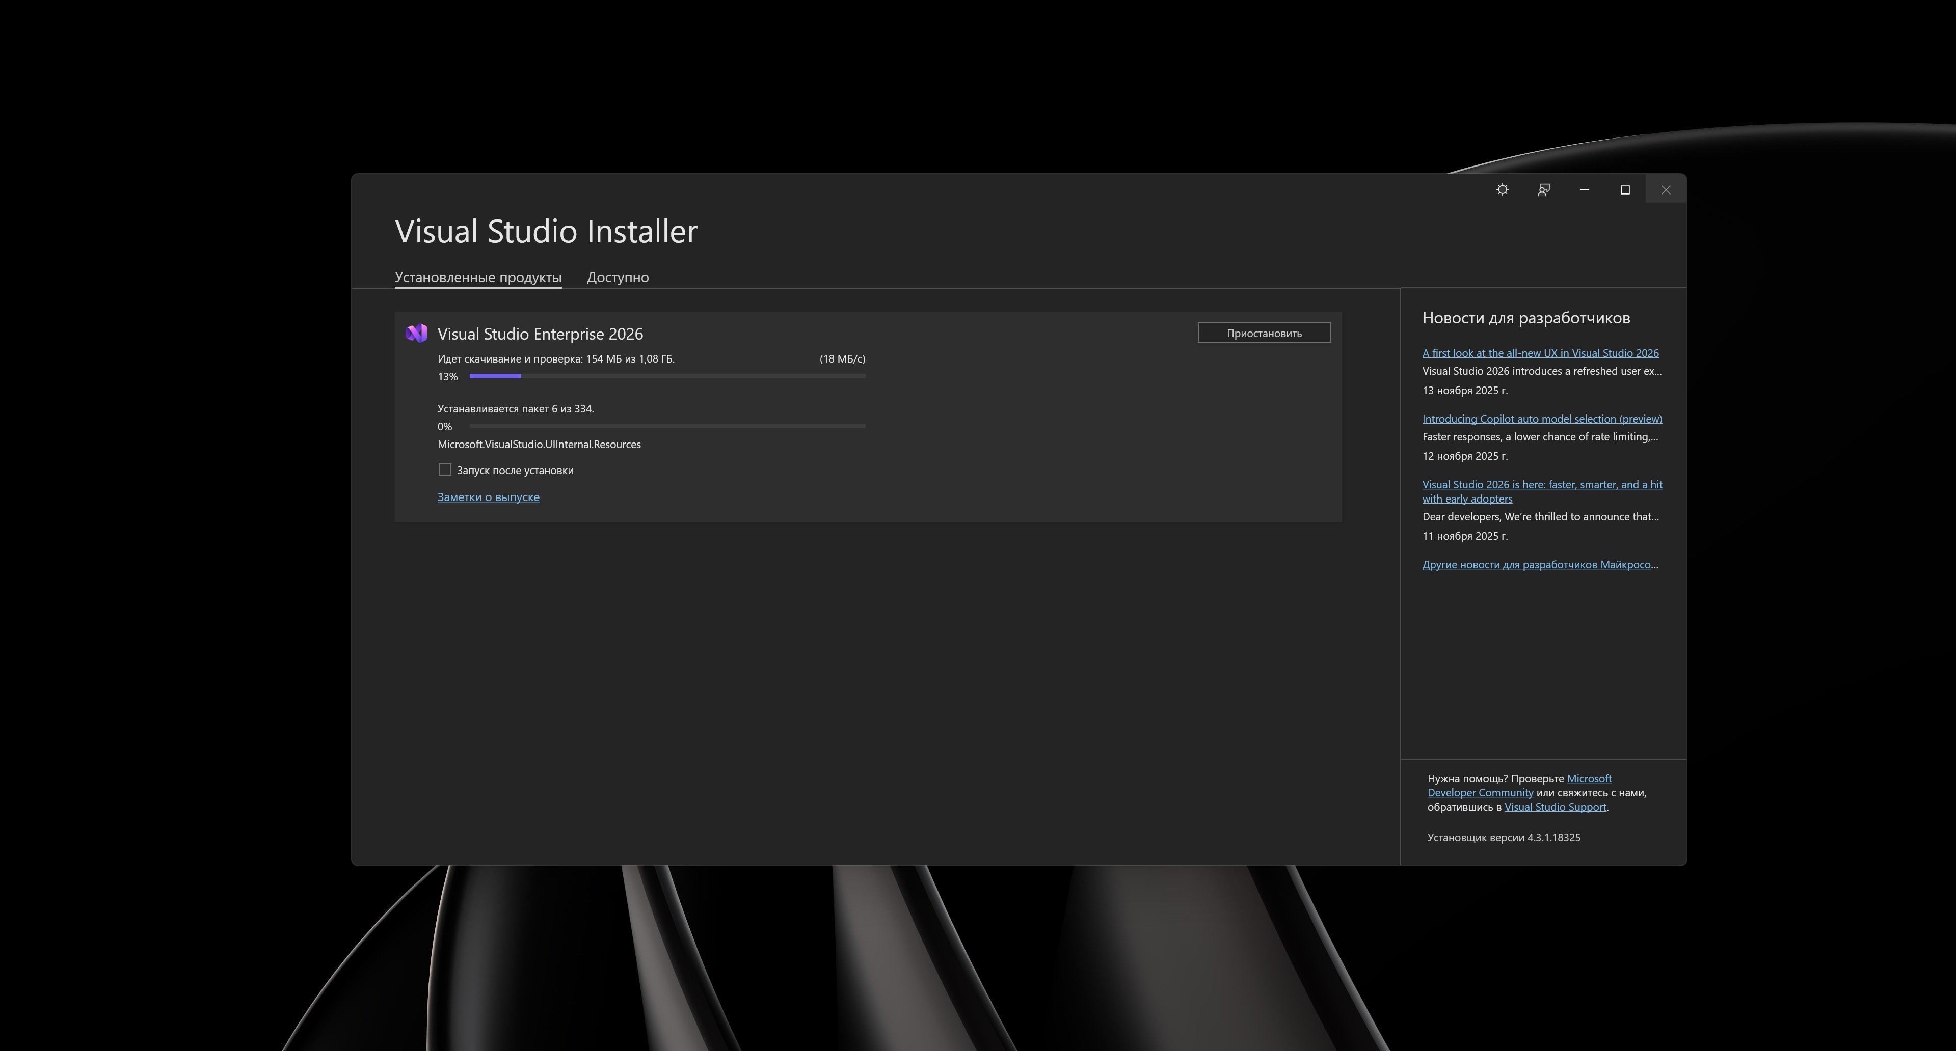1956x1051 pixels.
Task: Open the feedback icon in title bar
Action: point(1543,190)
